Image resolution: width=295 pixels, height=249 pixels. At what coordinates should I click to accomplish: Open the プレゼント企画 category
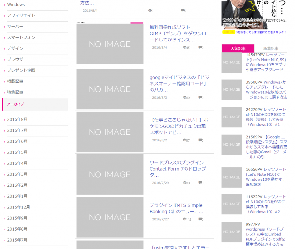(21, 70)
